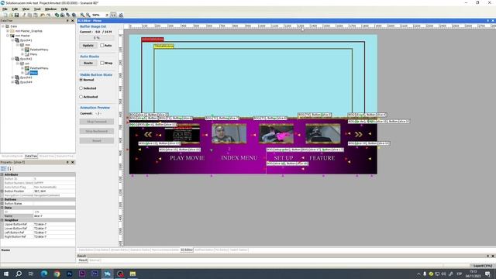
Task: Open the Help menu
Action: click(64, 9)
